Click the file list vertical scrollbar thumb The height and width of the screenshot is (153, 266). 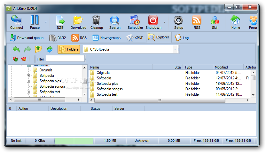coord(253,78)
